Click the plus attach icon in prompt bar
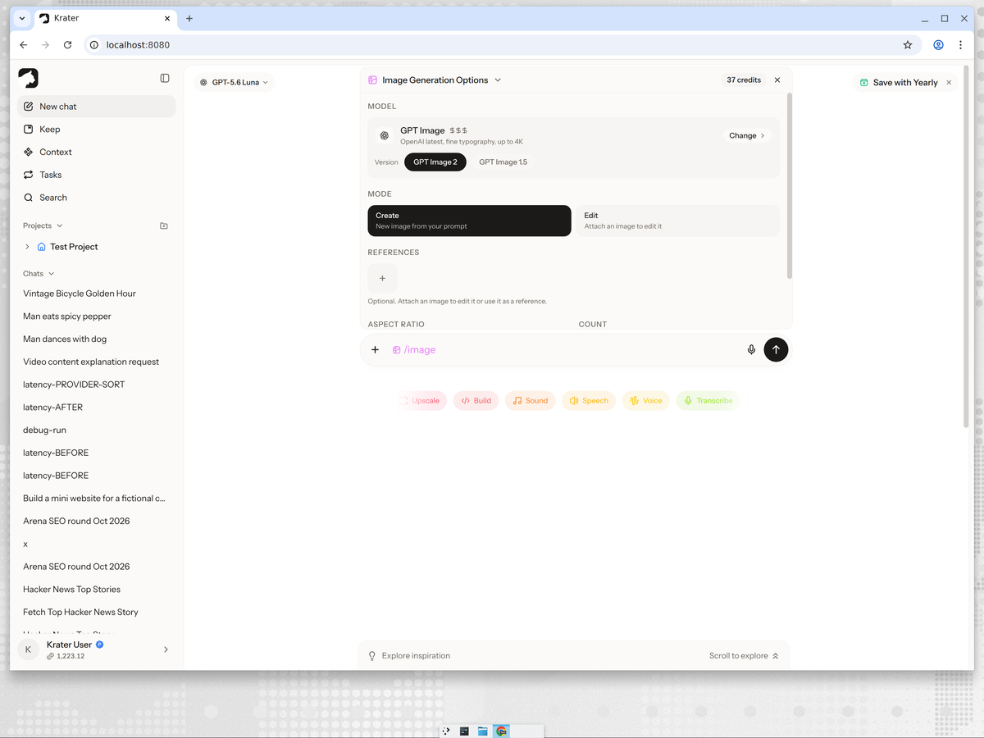984x738 pixels. click(375, 349)
